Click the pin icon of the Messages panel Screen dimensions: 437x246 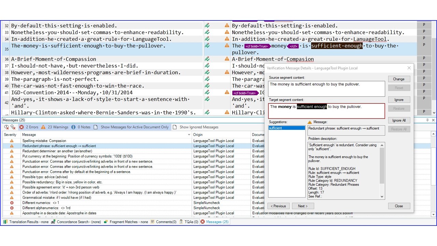[427, 120]
